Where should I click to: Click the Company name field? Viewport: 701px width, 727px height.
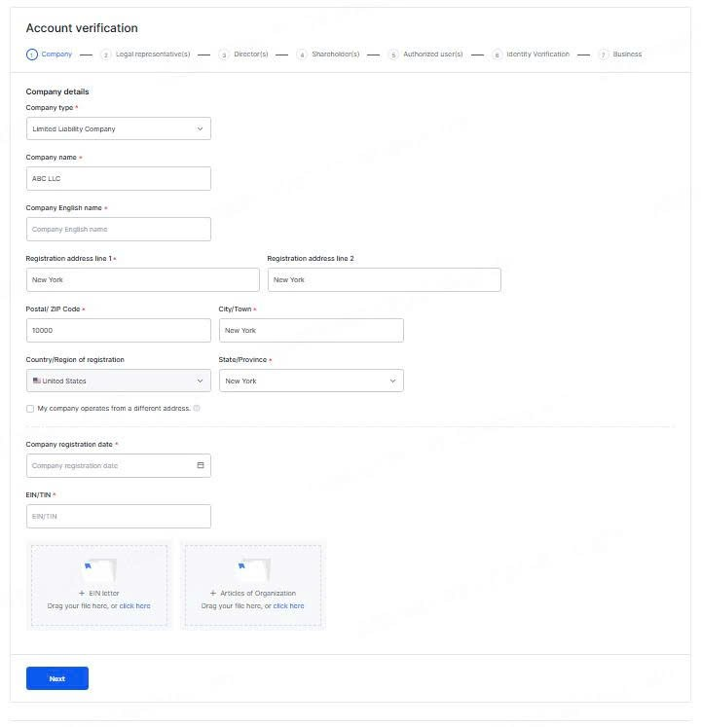119,178
